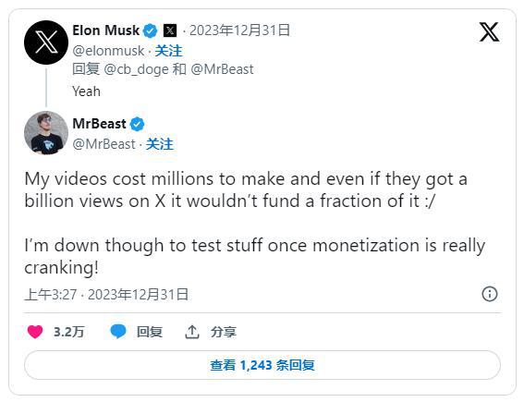Click the share upload arrow icon
Viewport: 524px width, 402px height.
[x=192, y=332]
